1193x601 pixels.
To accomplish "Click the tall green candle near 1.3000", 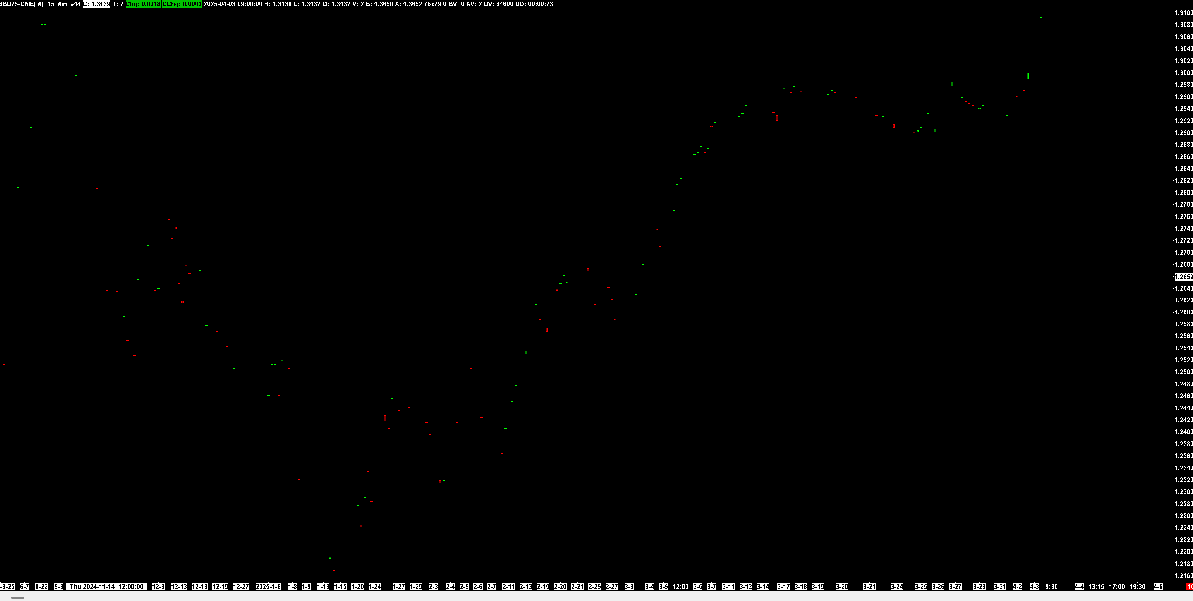I will 1028,76.
